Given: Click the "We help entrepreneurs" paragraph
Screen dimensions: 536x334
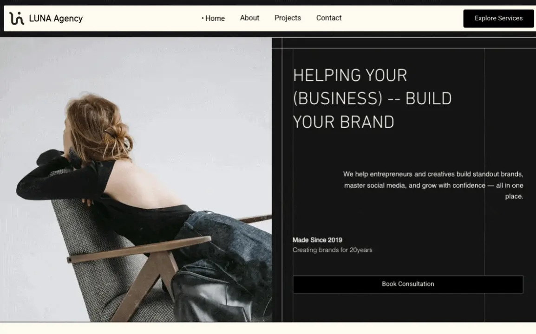Looking at the screenshot, I should pos(433,185).
